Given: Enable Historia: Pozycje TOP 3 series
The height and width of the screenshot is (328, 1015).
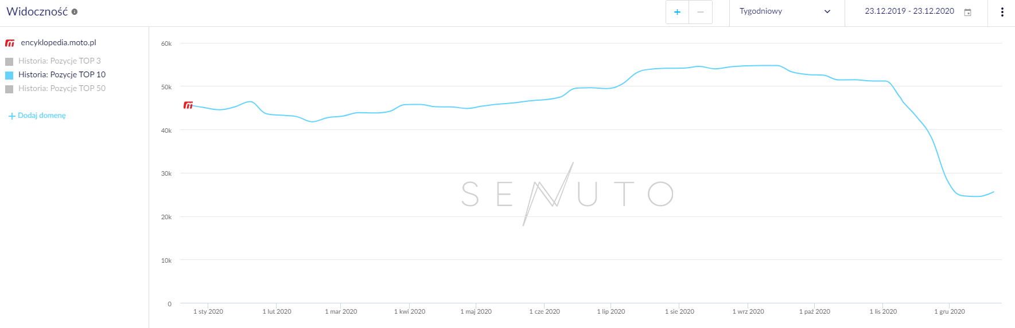Looking at the screenshot, I should pyautogui.click(x=9, y=61).
